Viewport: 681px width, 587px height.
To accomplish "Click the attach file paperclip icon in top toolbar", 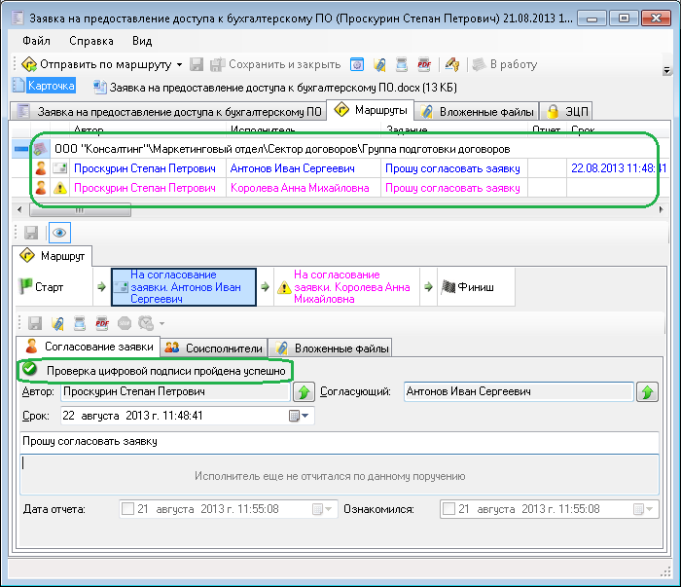I will pos(380,64).
